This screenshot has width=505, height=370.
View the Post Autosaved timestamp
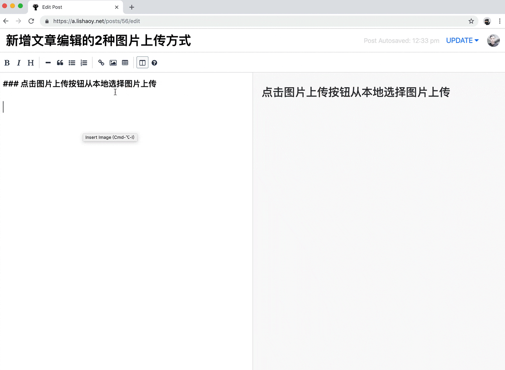401,41
